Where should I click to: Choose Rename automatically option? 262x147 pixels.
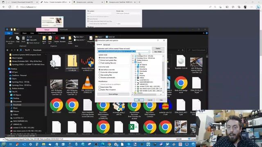pyautogui.click(x=99, y=78)
